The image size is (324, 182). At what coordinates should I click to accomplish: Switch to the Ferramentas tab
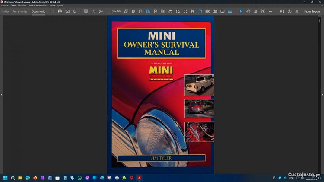tap(20, 11)
